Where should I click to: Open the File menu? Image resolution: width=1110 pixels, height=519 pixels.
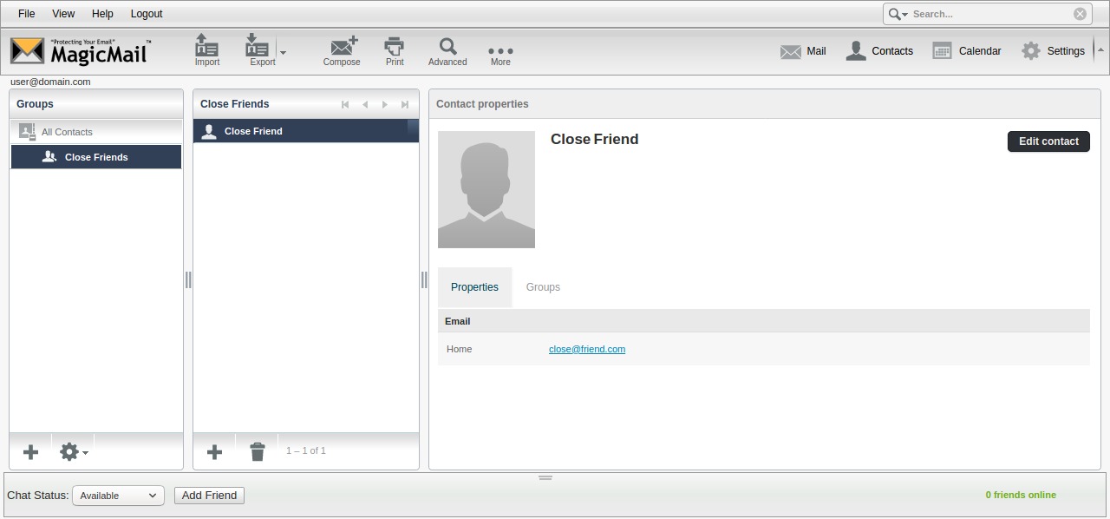(x=26, y=14)
